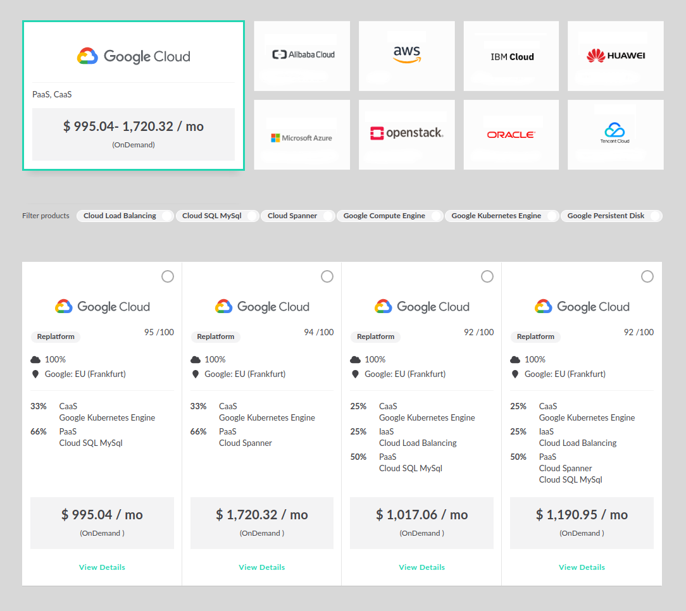Image resolution: width=686 pixels, height=611 pixels.
Task: Toggle the Cloud Load Balancing product filter
Action: tap(125, 216)
